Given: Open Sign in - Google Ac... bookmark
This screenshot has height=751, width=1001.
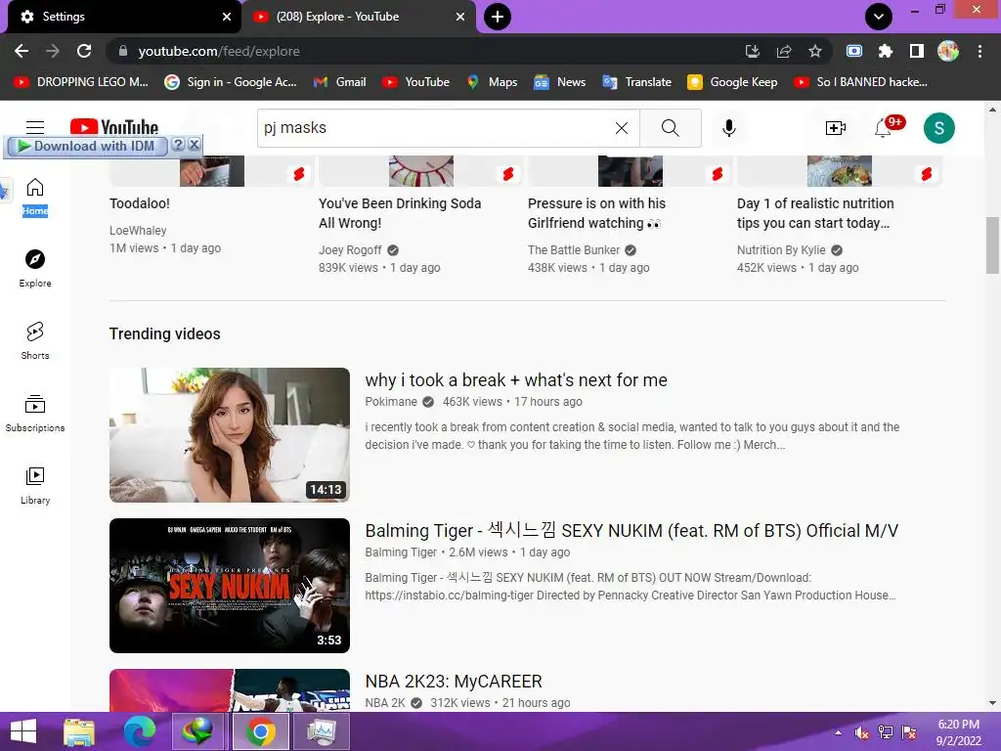Looking at the screenshot, I should (x=231, y=82).
